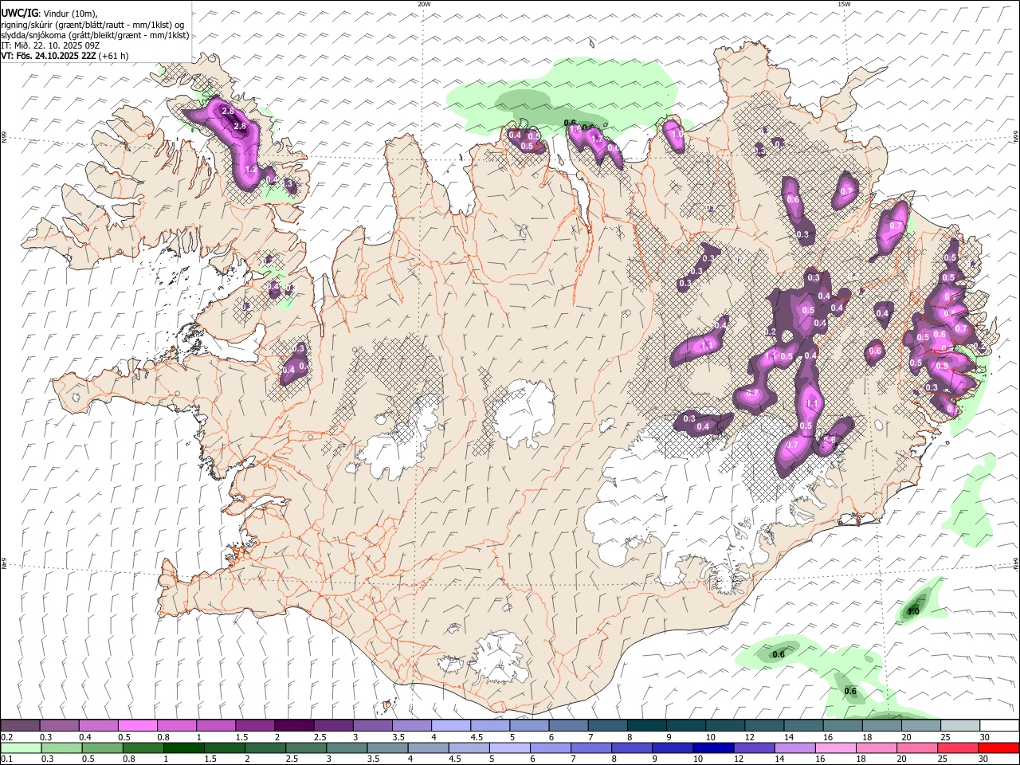This screenshot has height=765, width=1020.
Task: Select the lower scale blue swatch above 7
Action: point(590,747)
